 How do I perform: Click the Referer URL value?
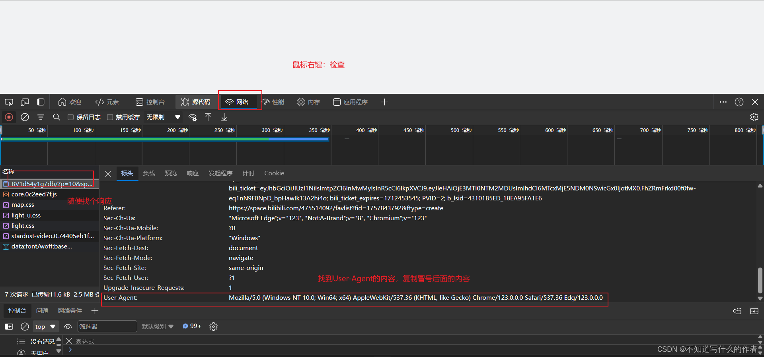point(336,208)
